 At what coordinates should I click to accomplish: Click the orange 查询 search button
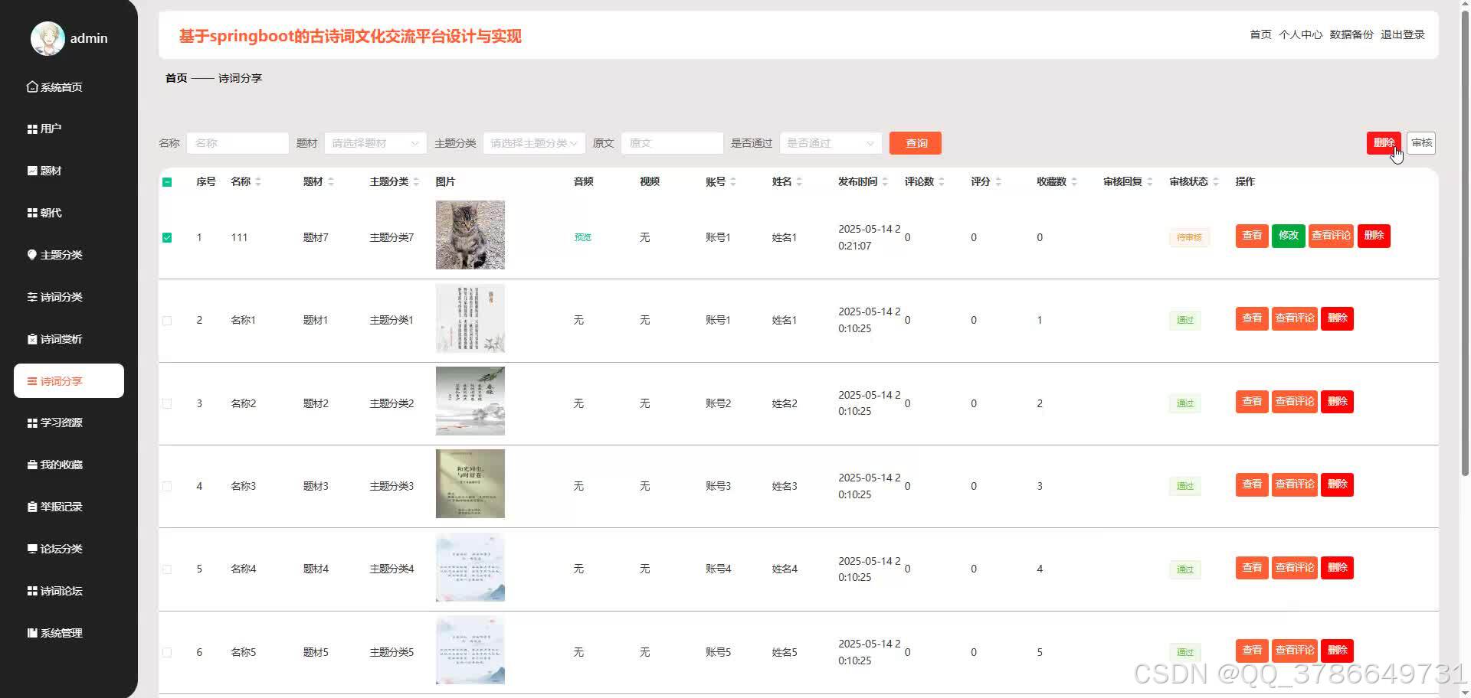(x=915, y=142)
